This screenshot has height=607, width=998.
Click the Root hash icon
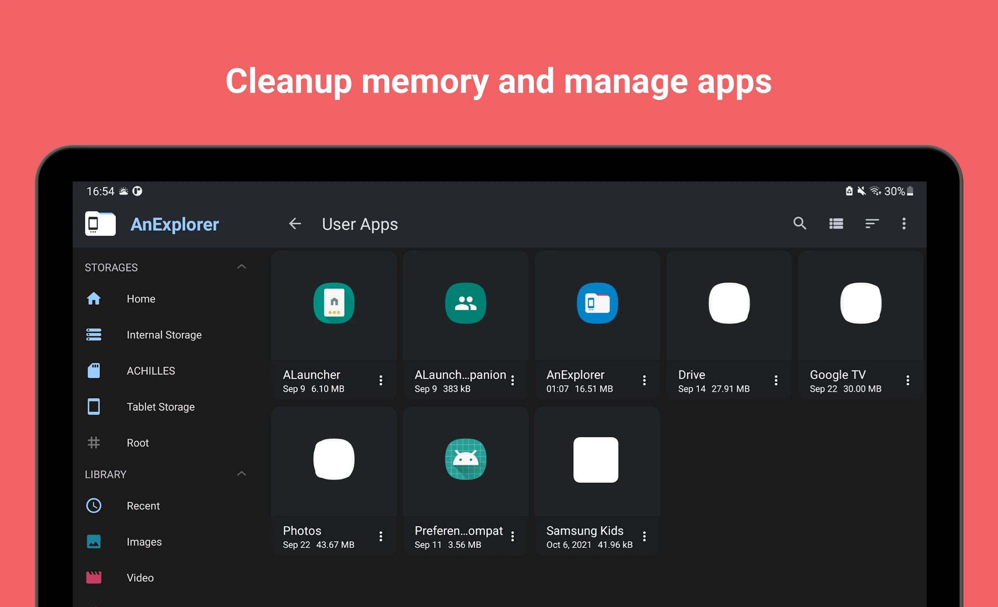click(94, 443)
